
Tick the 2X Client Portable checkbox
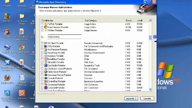42,43
